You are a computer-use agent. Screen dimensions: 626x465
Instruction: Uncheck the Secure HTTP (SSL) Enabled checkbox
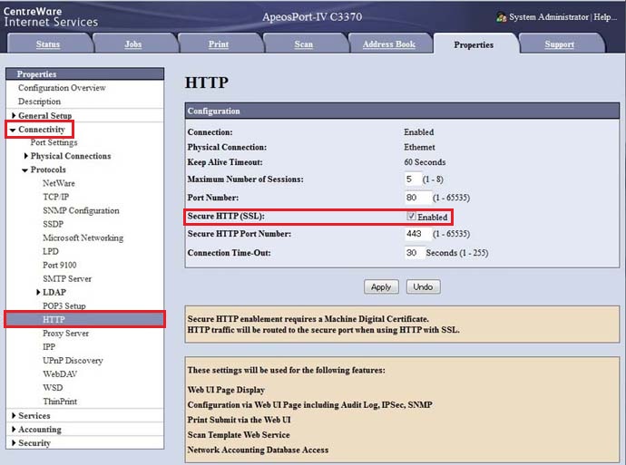point(412,217)
